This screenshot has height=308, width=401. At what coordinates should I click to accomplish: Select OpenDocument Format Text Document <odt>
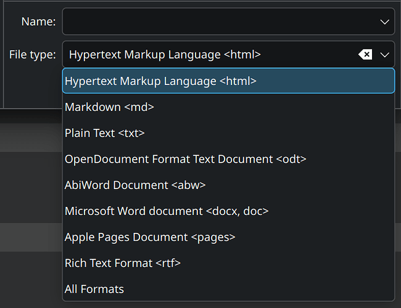(x=185, y=159)
